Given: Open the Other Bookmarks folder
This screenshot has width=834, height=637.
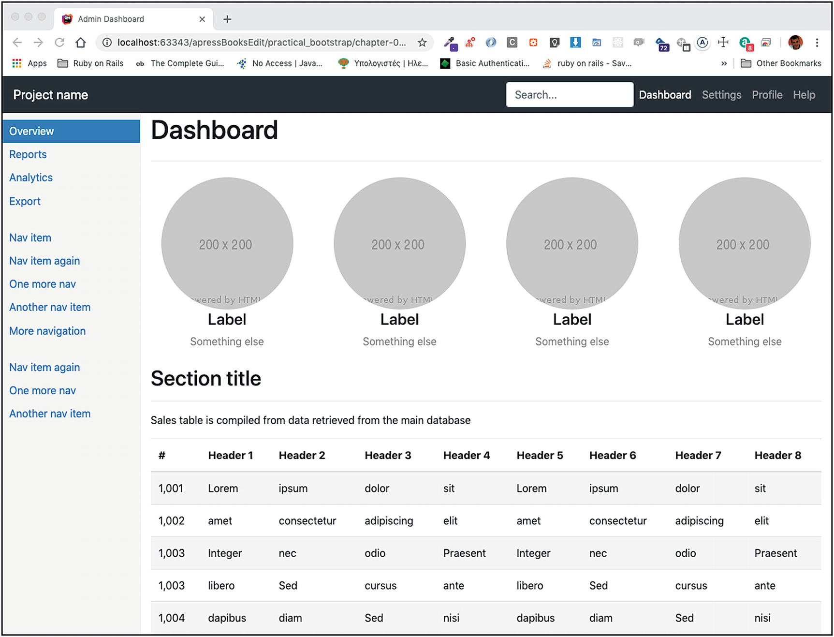Looking at the screenshot, I should point(781,63).
